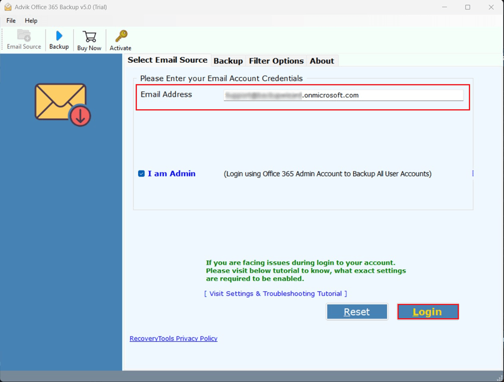Click 'Please Enter your Email Account Credentials' heading

pos(222,78)
